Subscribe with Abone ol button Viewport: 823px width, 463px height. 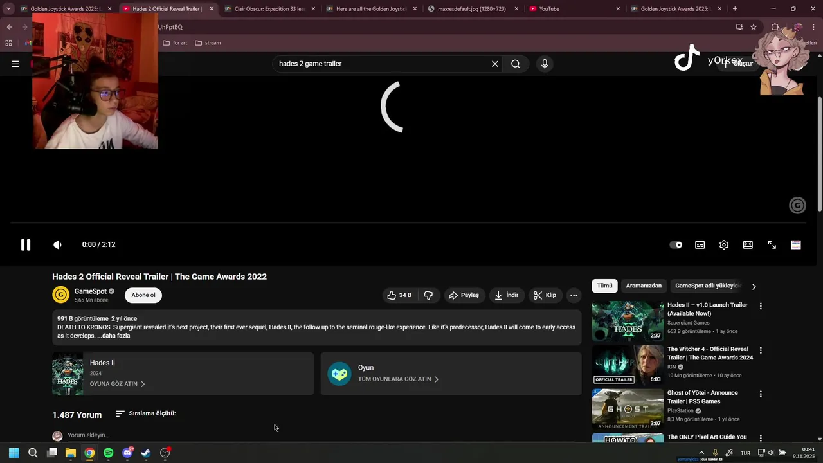point(143,295)
